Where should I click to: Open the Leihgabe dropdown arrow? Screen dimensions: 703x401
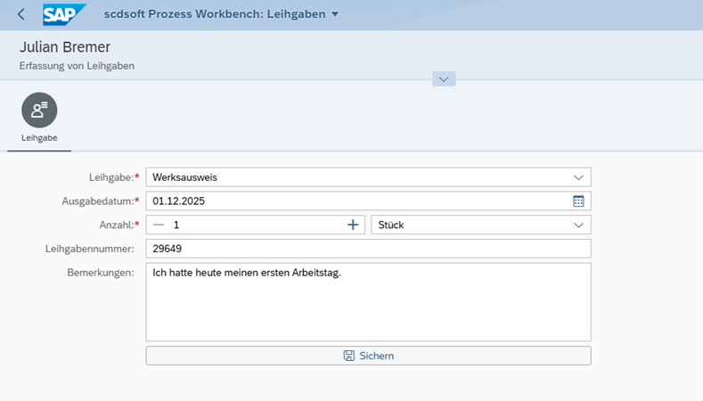pos(578,177)
